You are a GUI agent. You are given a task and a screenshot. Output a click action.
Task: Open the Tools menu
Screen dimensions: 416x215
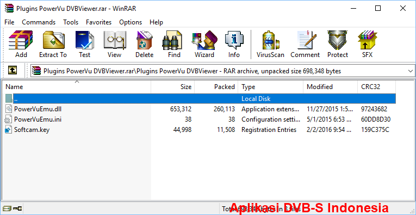coord(71,22)
